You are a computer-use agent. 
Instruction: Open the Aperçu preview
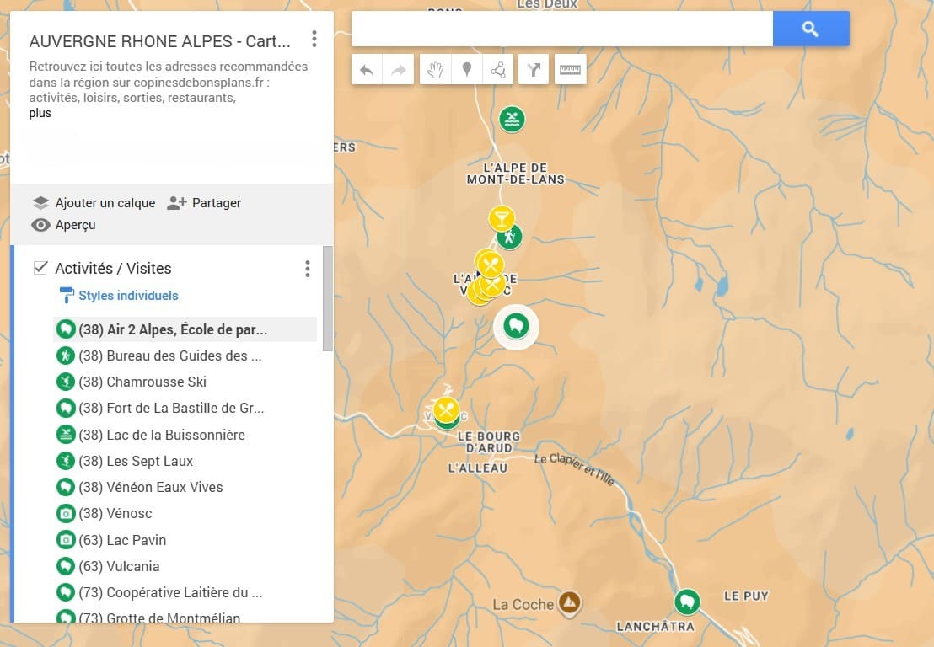click(64, 225)
